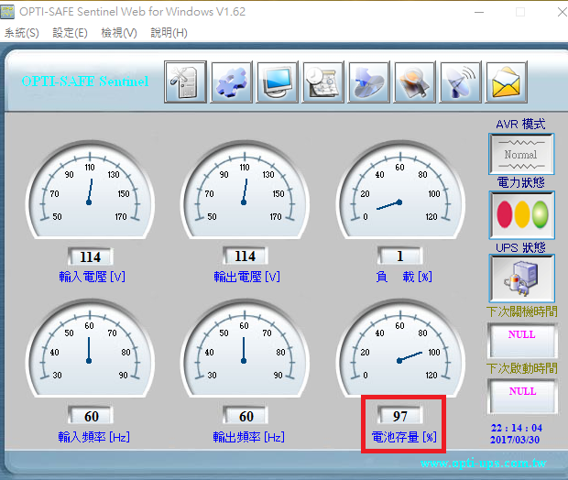This screenshot has width=568, height=480.
Task: Click the battery capacity gauge dial
Action: [x=400, y=348]
